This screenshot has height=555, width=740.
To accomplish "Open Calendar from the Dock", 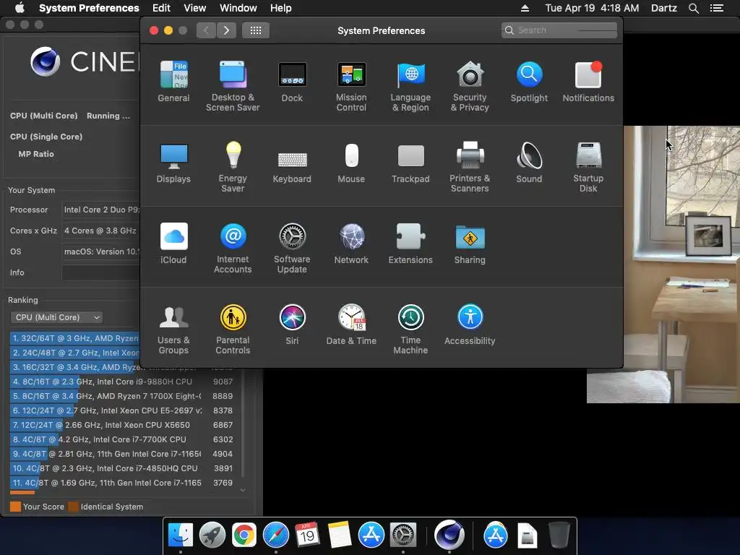I will 307,535.
